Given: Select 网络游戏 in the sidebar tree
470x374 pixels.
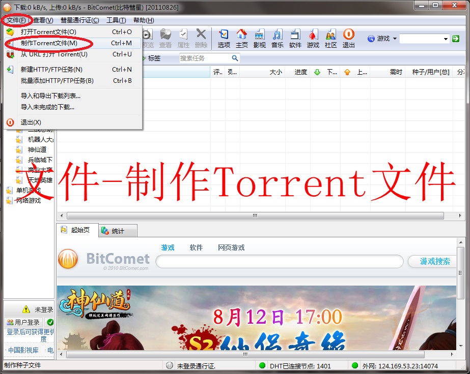Looking at the screenshot, I should (28, 200).
